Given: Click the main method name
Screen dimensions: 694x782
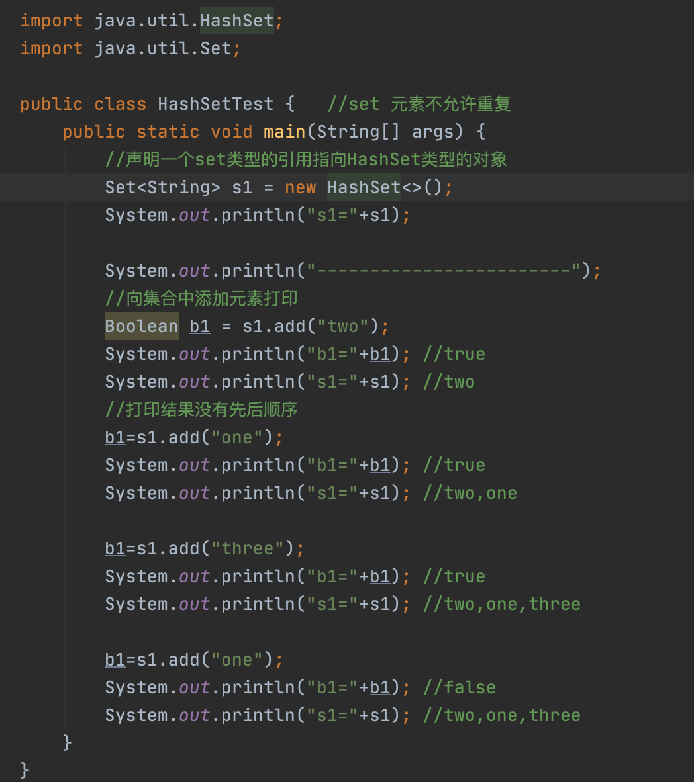Looking at the screenshot, I should (x=284, y=132).
